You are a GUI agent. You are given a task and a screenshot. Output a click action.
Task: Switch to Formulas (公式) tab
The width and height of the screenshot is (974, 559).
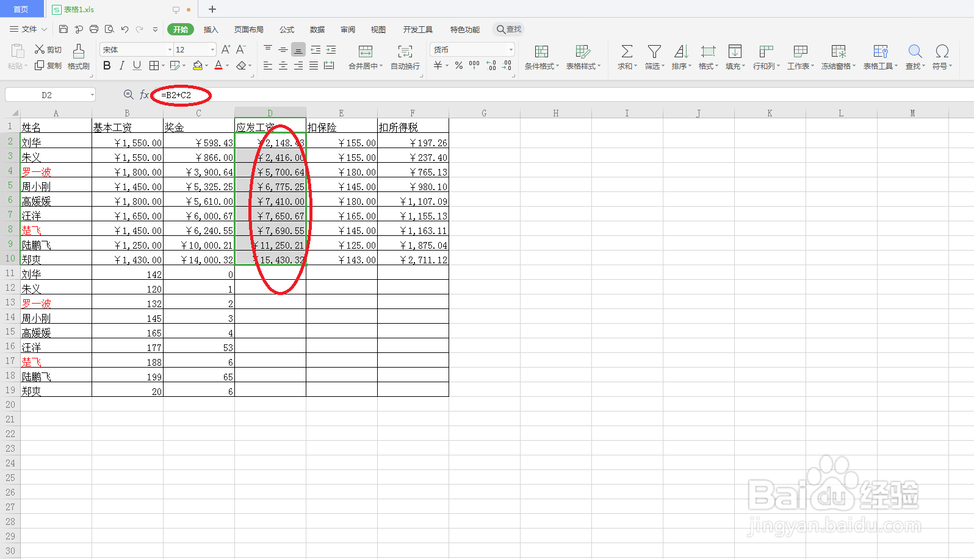pyautogui.click(x=287, y=29)
